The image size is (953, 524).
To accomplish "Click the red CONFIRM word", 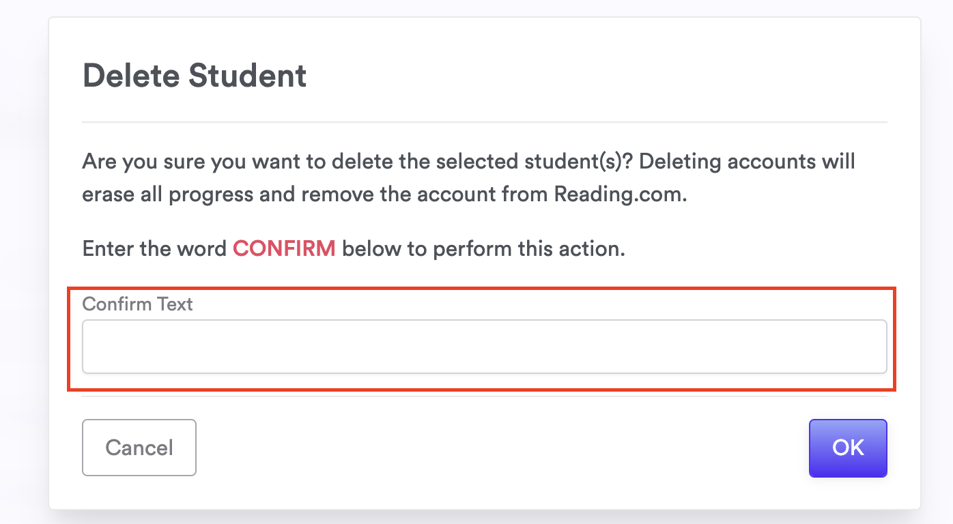I will click(x=284, y=248).
